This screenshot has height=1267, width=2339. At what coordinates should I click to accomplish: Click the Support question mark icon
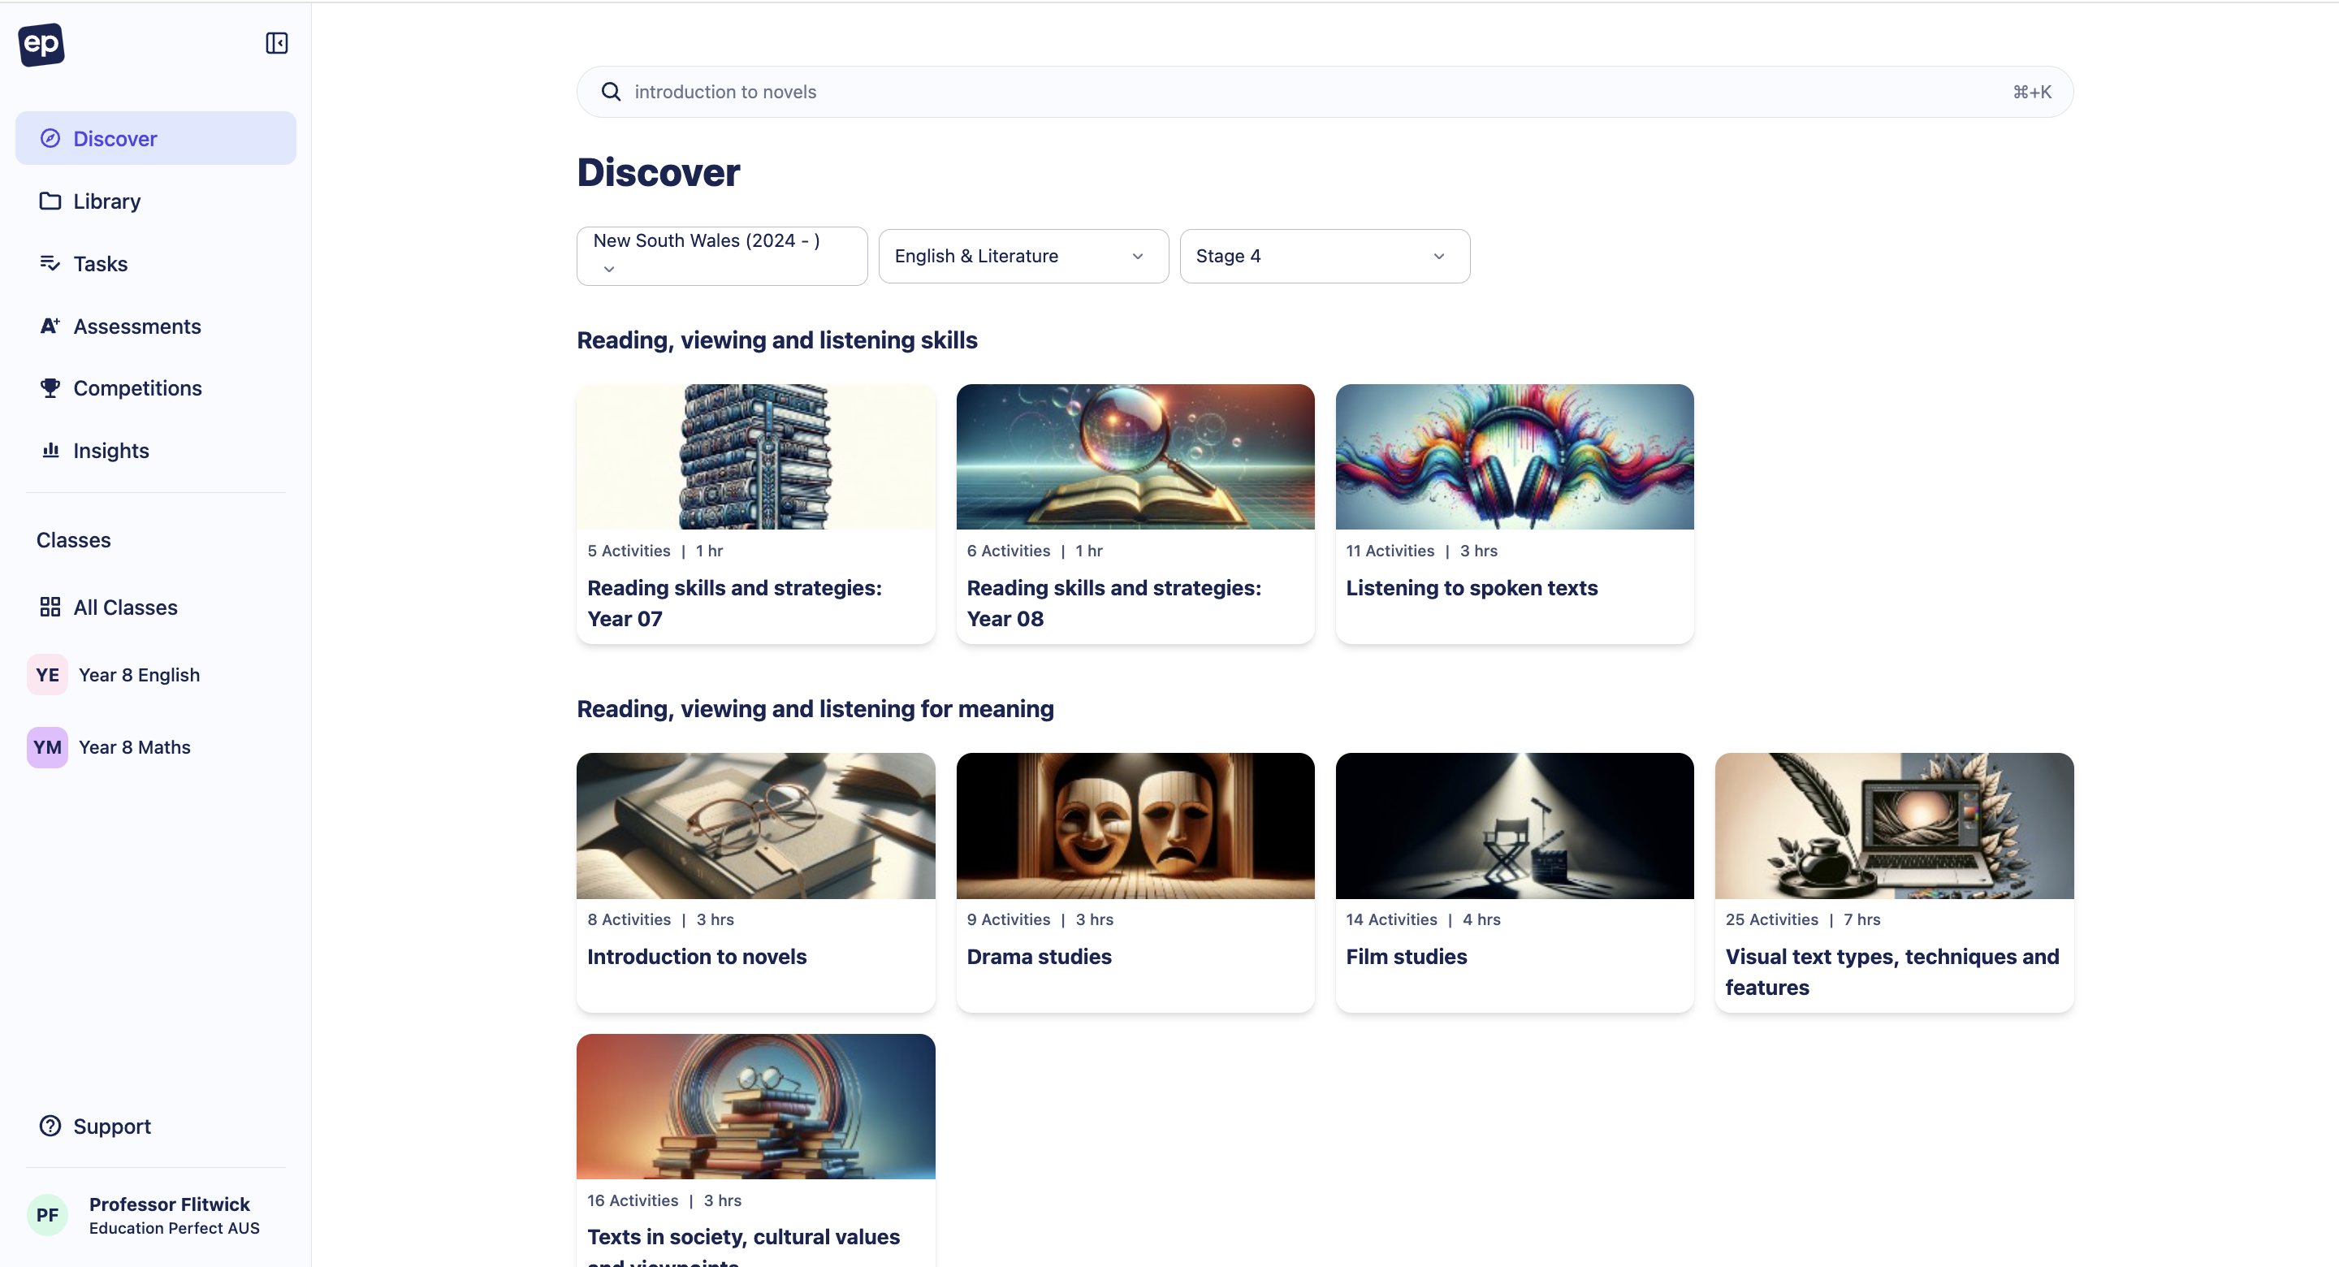[50, 1126]
